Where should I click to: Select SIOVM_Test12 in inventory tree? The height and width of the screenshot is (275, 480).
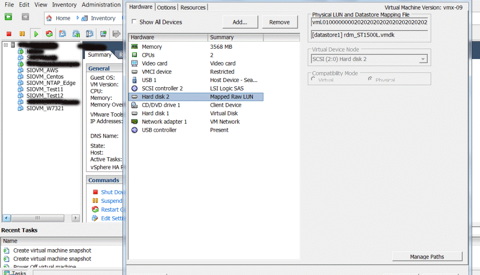(45, 96)
